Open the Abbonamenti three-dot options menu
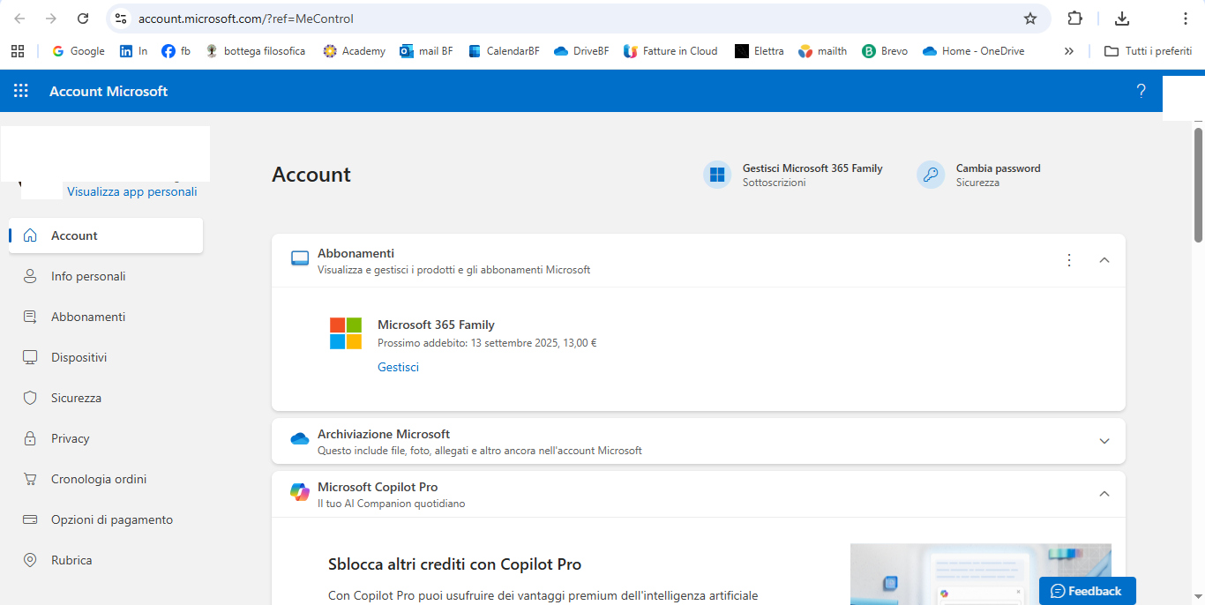The image size is (1205, 605). coord(1069,260)
